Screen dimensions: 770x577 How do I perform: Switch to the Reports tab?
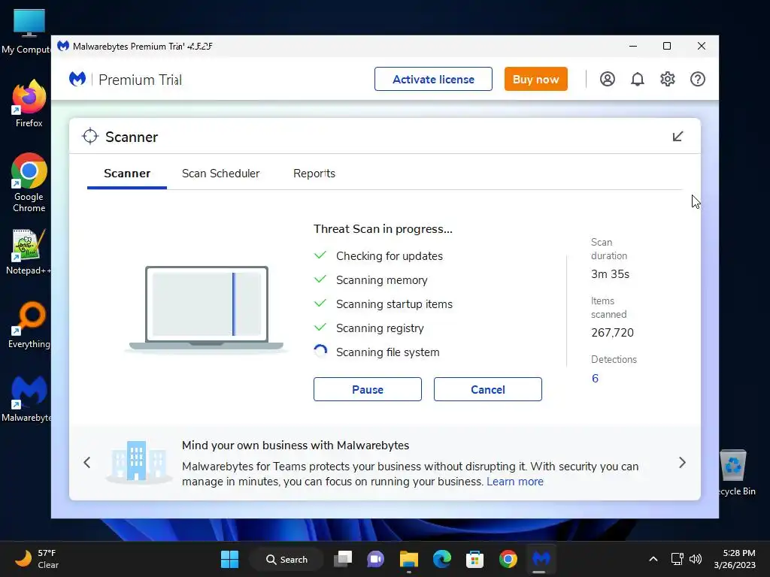pyautogui.click(x=314, y=174)
